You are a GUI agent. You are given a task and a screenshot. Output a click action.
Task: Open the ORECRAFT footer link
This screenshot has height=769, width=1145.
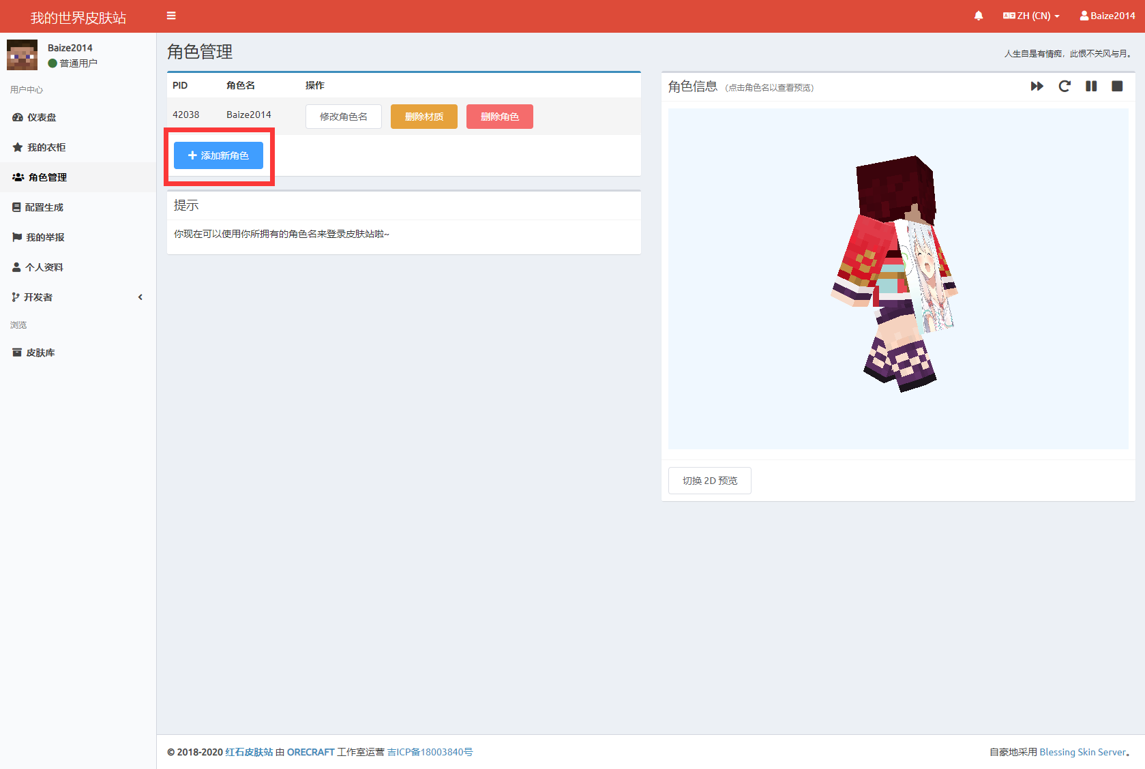pos(310,752)
